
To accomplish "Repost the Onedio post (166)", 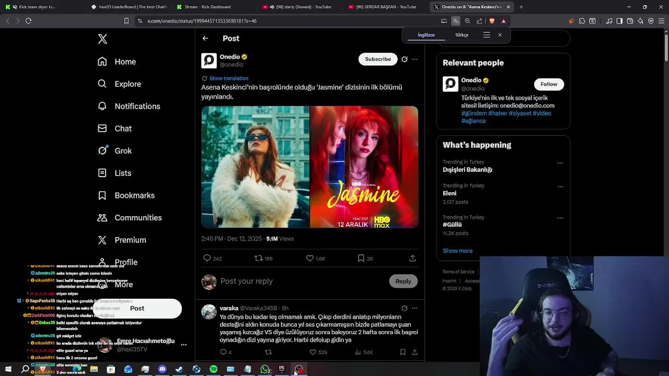I will (263, 258).
